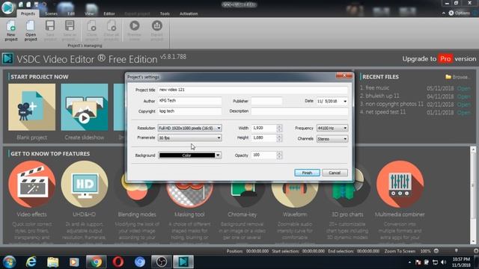
Task: Click the Description input field
Action: click(x=299, y=111)
